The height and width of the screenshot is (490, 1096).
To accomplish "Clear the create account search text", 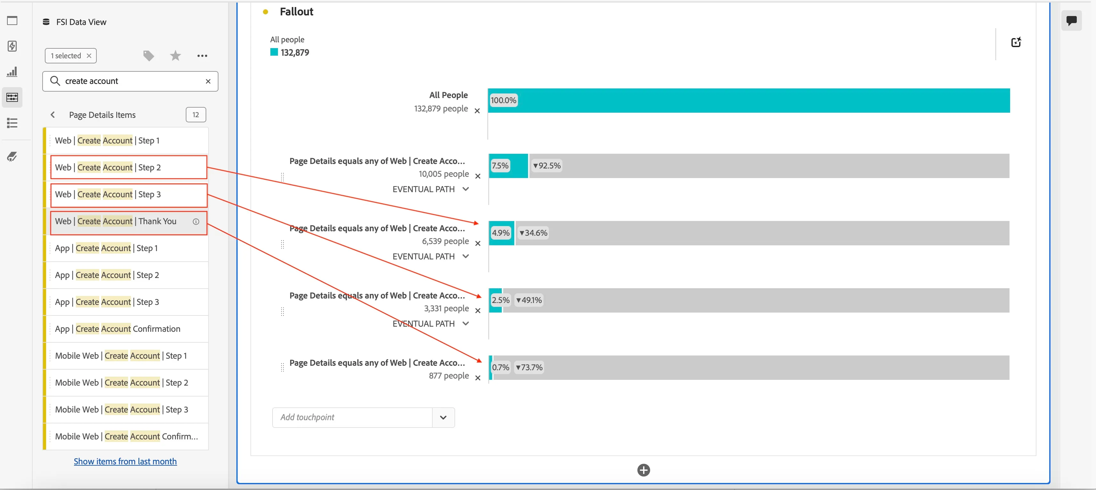I will coord(208,81).
